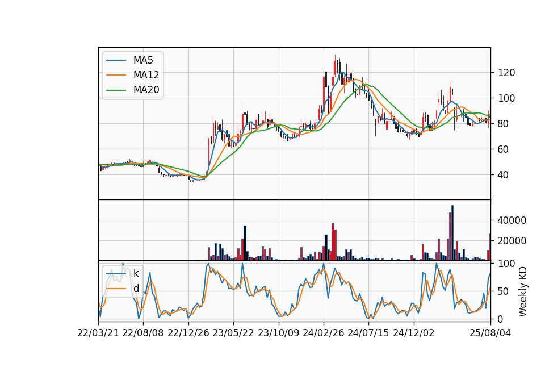Click the 80 price axis label
Image resolution: width=545 pixels, height=392 pixels.
tap(504, 124)
